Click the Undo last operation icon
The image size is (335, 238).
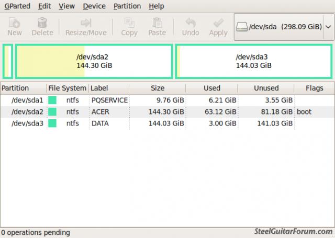pos(191,23)
